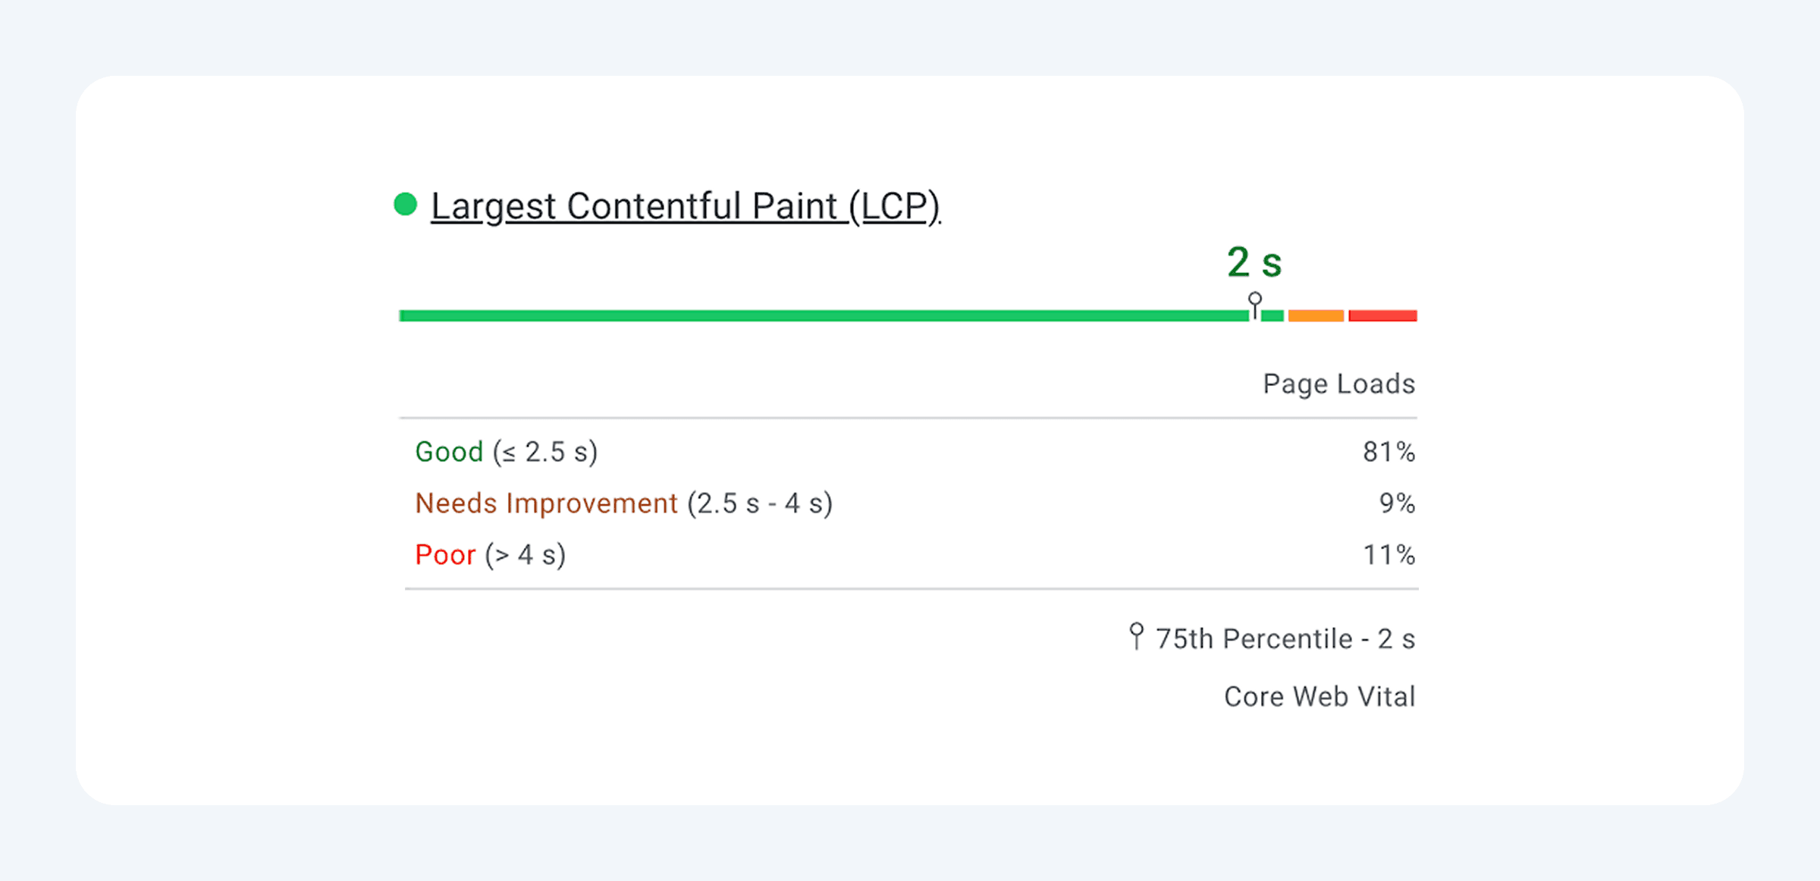This screenshot has height=881, width=1820.
Task: Click the pin icon near 75th Percentile
Action: 1137,637
